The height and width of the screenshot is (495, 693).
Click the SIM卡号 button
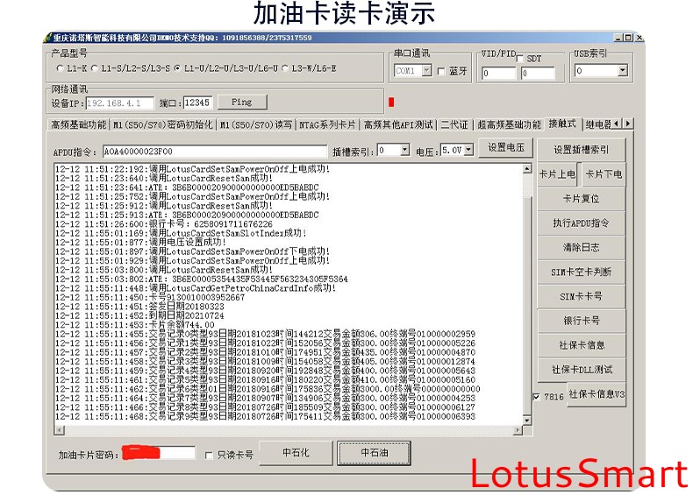(582, 296)
